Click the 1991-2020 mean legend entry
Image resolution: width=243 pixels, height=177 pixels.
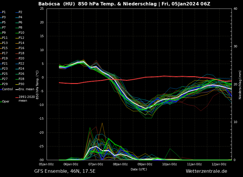pyautogui.click(x=26, y=99)
